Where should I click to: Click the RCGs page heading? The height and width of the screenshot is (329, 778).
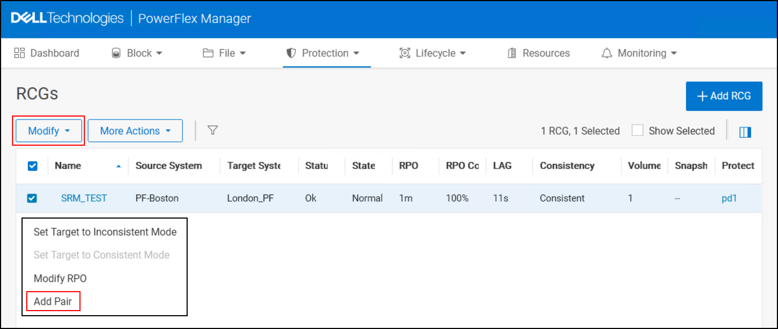tap(37, 94)
